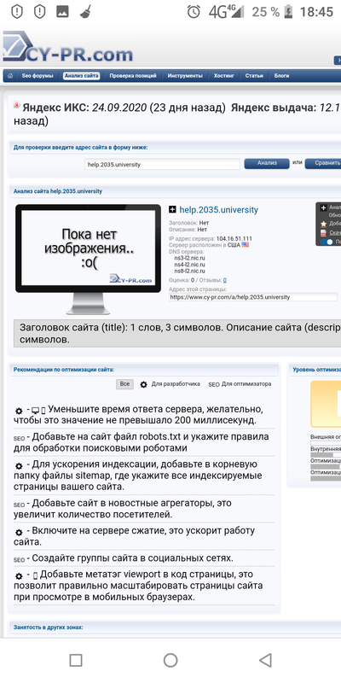The image size is (341, 683).
Task: Open the Отзывы count link
Action: pyautogui.click(x=225, y=280)
